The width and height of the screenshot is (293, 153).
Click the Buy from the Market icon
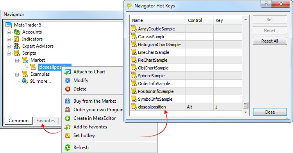click(68, 101)
